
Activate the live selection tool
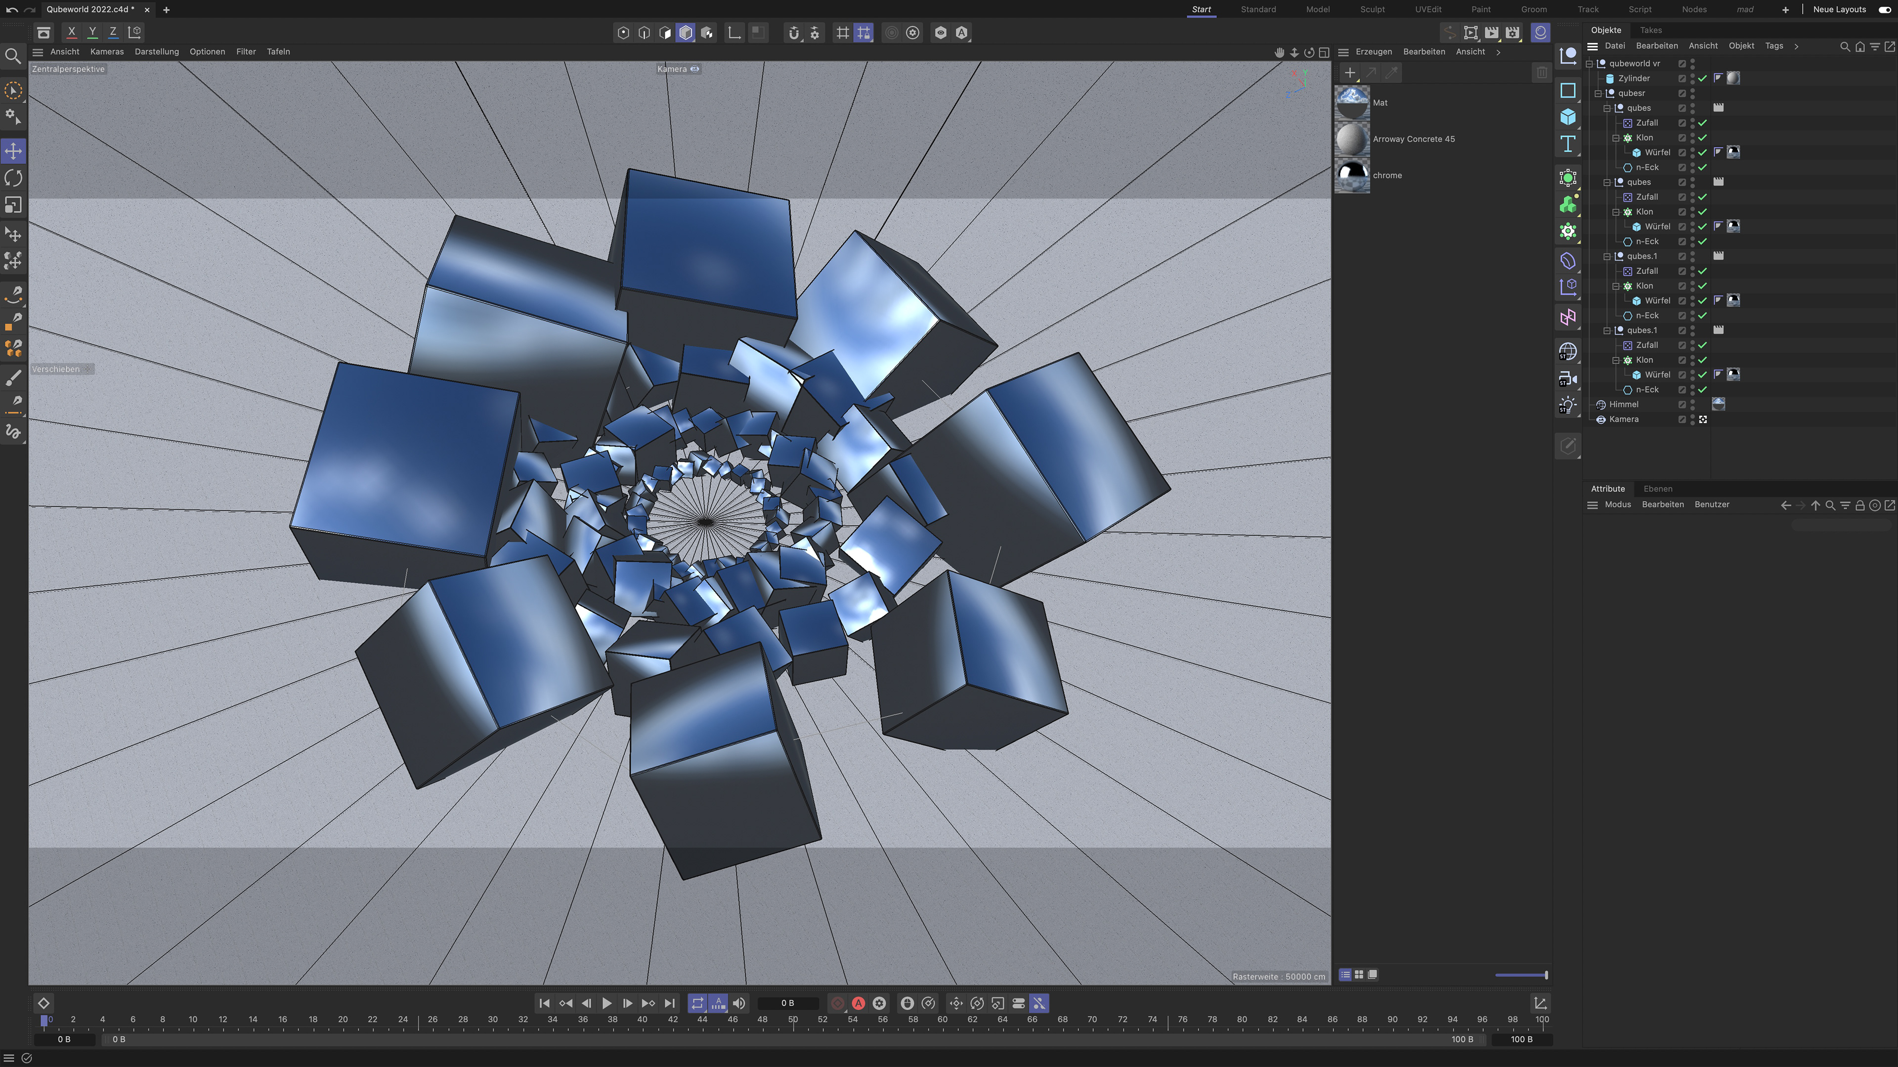[13, 90]
